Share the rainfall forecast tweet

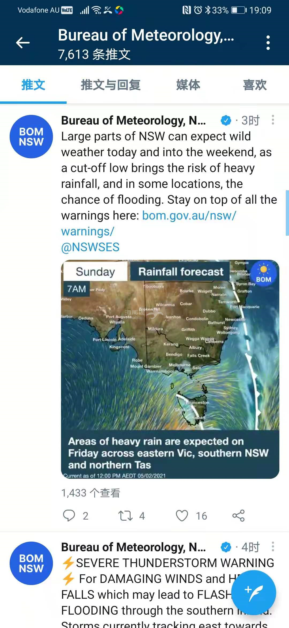(x=238, y=516)
